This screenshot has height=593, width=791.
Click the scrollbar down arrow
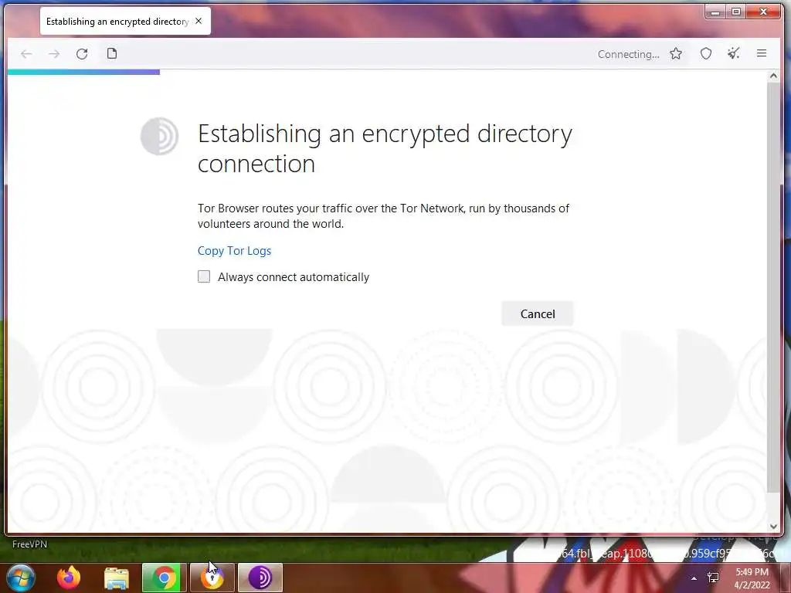[x=773, y=527]
